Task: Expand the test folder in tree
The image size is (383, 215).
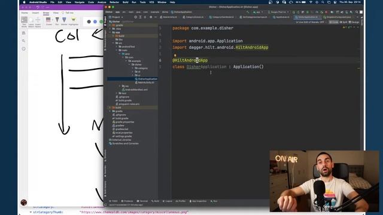Action: pos(117,93)
